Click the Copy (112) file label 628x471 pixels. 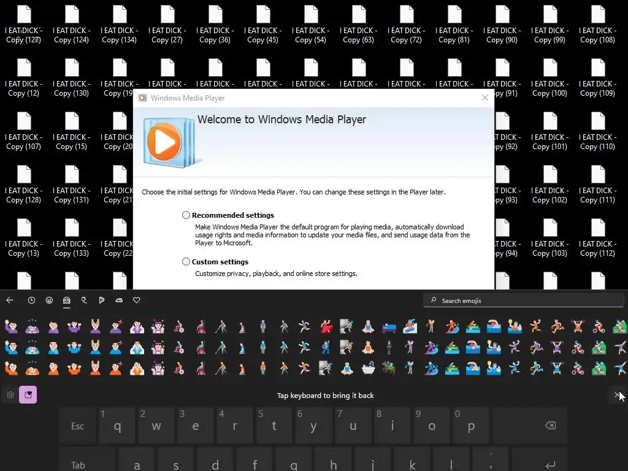(597, 248)
